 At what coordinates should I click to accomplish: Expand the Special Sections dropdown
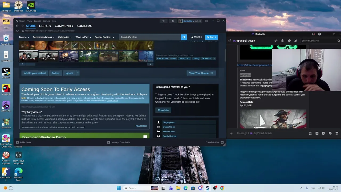coord(104,37)
